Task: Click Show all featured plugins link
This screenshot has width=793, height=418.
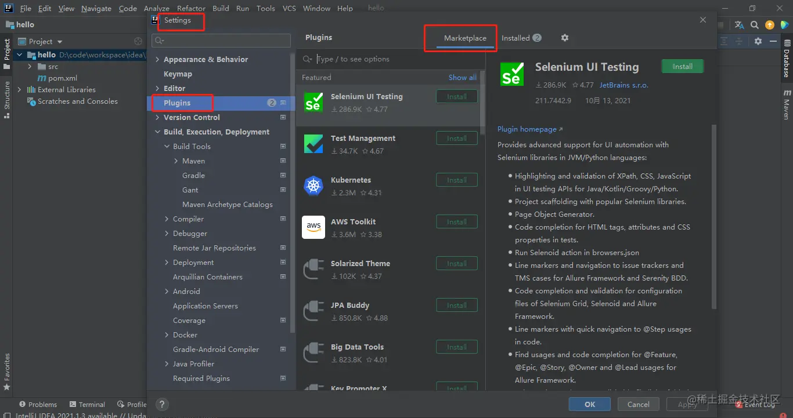Action: 463,78
